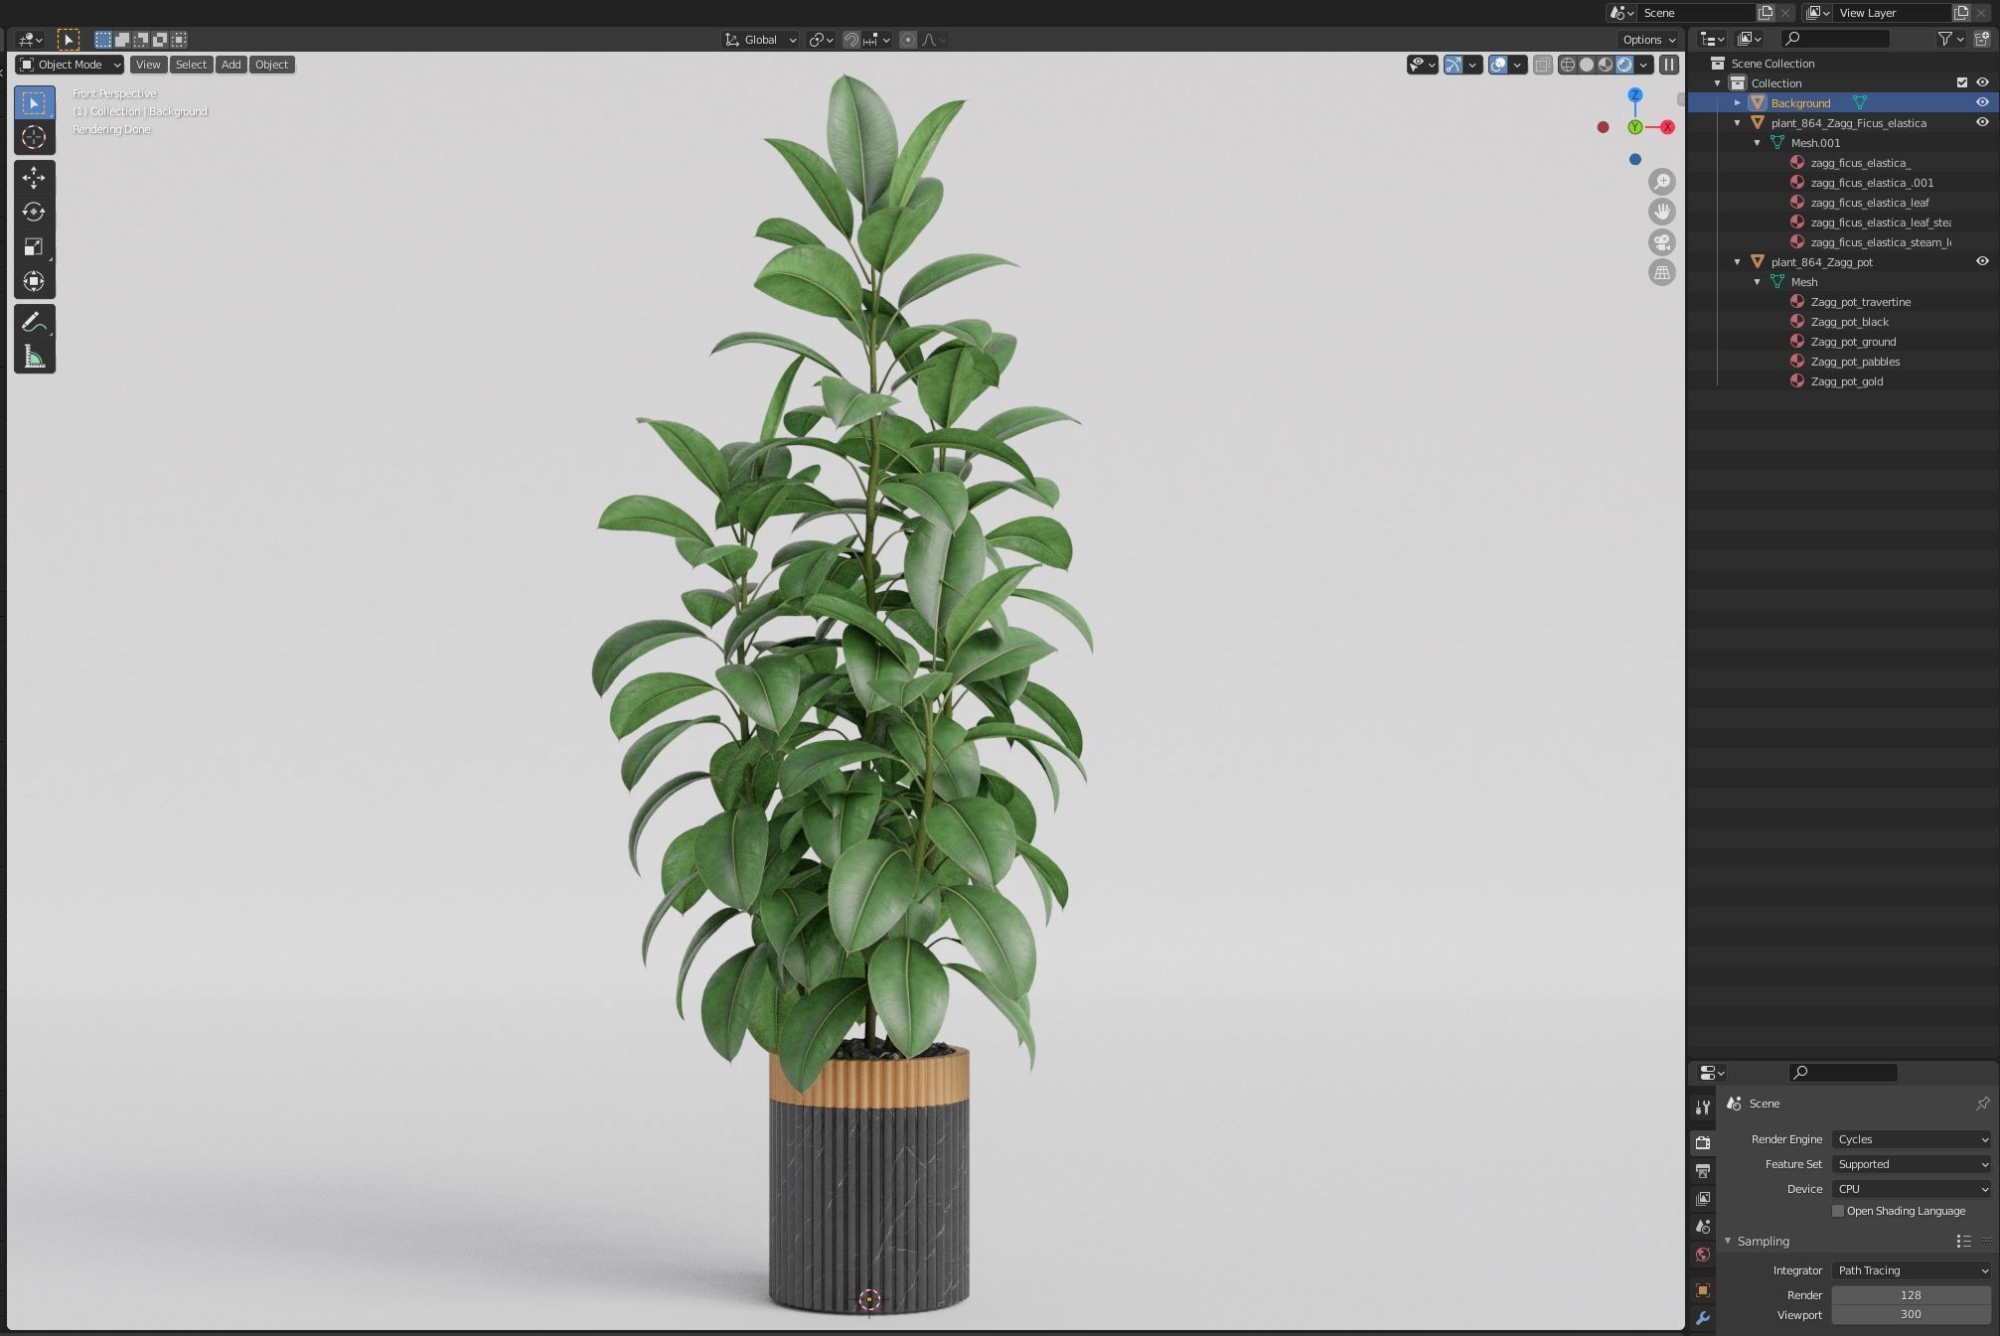2000x1336 pixels.
Task: Open the Object properties tab
Action: click(x=1703, y=1290)
